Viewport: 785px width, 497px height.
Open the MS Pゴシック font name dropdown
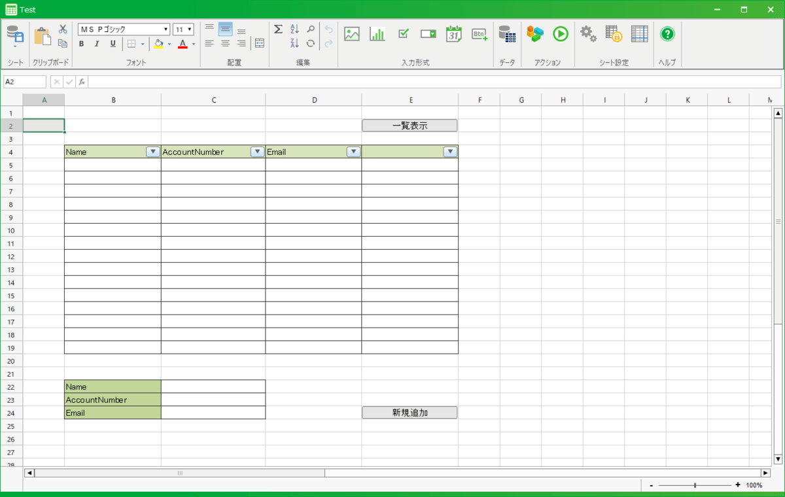[124, 29]
